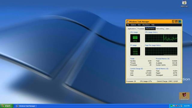This screenshot has width=192, height=108.
Task: Click the 'Page File Usage History' label
Action: click(153, 45)
